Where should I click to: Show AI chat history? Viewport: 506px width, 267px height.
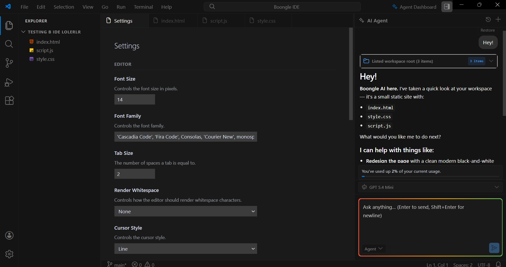488,19
